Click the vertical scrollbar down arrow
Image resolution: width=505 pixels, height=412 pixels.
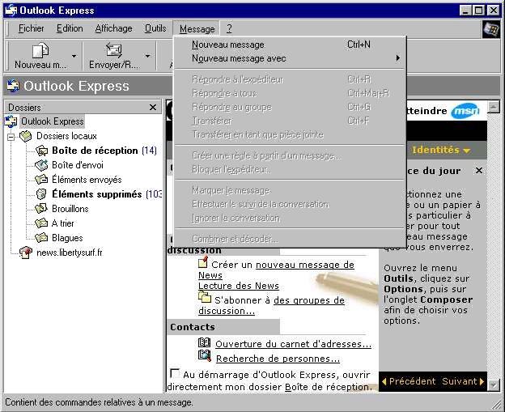[494, 384]
